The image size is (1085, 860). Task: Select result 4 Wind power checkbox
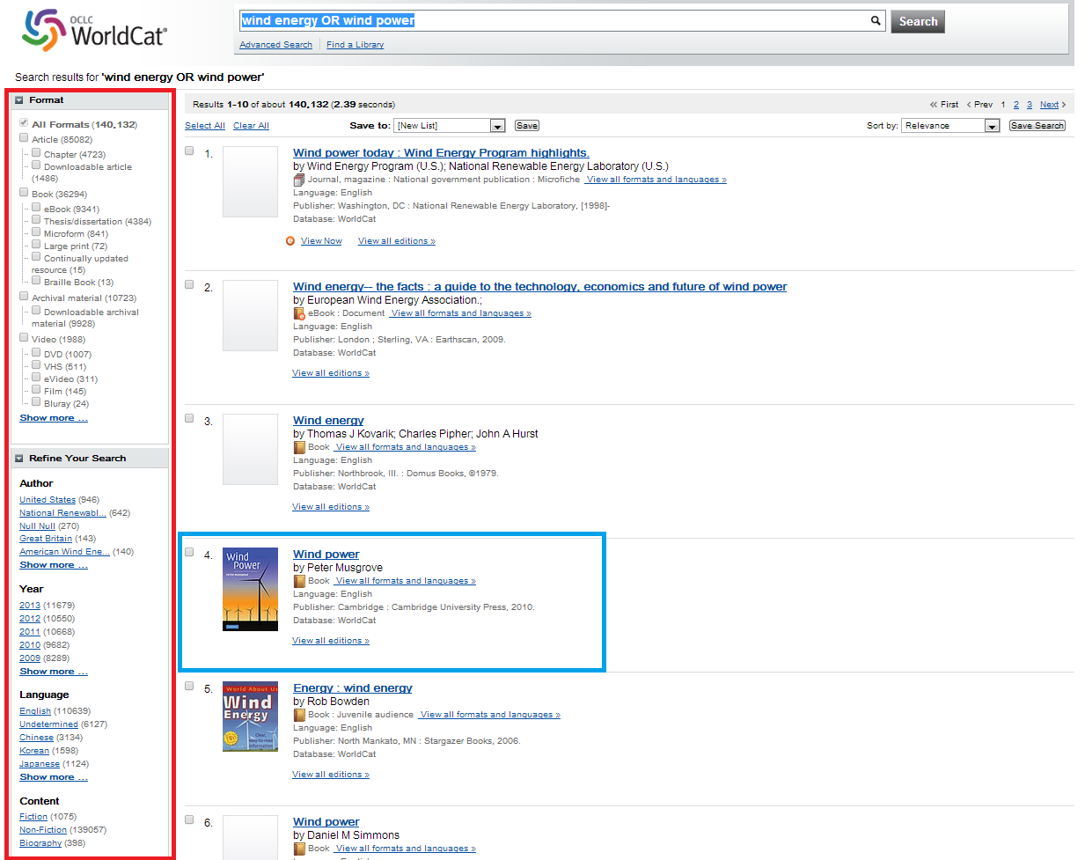(189, 552)
